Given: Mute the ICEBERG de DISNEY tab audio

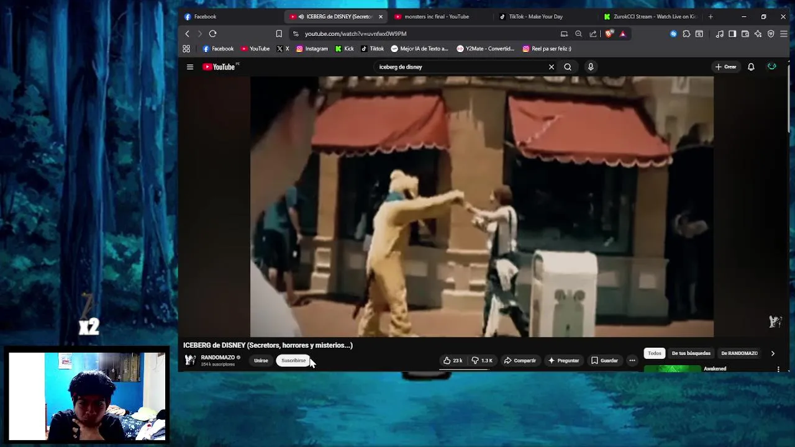Looking at the screenshot, I should (301, 17).
